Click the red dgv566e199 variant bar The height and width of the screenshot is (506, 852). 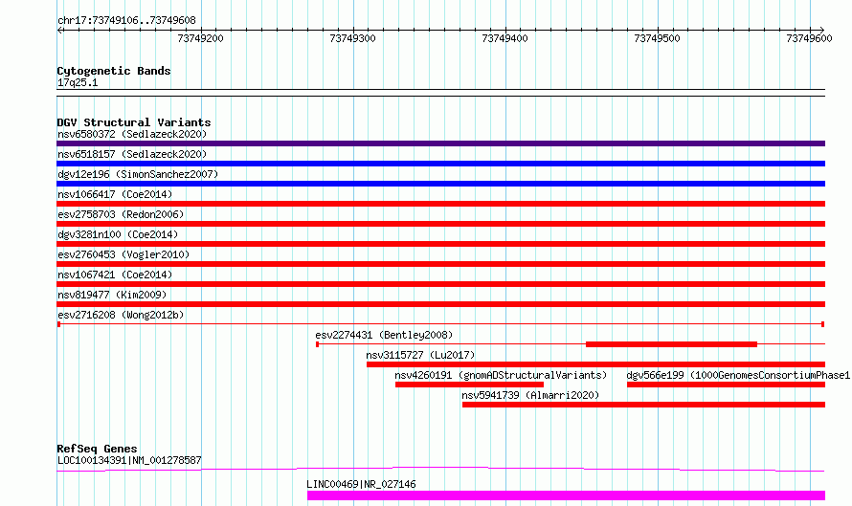726,385
